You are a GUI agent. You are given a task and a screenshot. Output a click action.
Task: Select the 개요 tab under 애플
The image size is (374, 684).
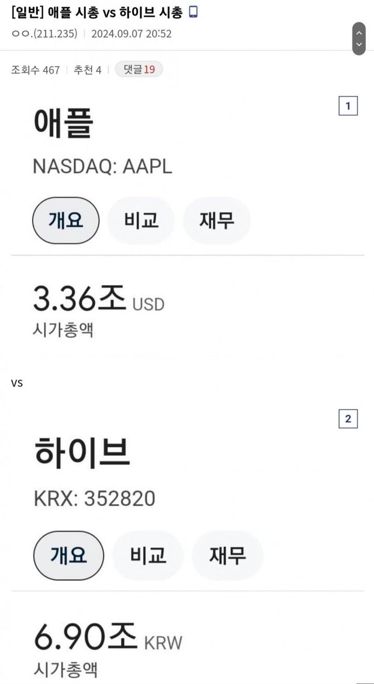(x=65, y=221)
